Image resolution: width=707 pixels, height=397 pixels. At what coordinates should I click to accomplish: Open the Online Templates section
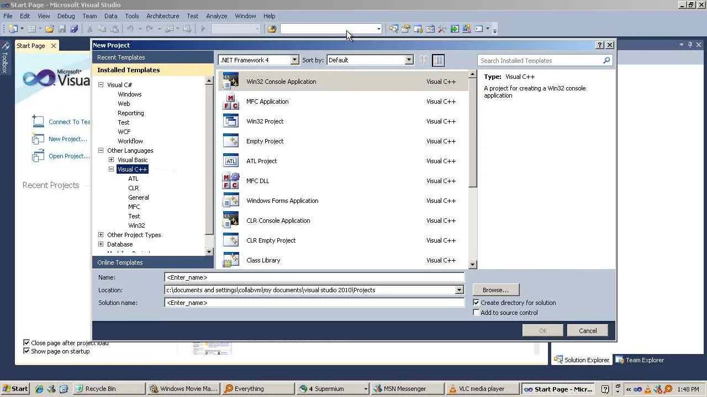[x=153, y=262]
